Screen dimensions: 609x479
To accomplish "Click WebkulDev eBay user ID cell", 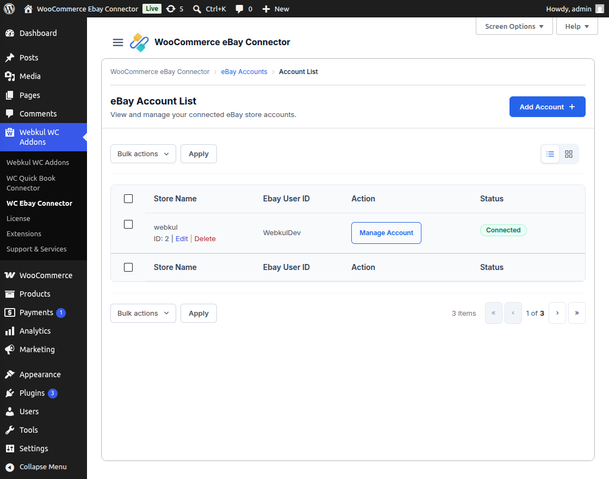I will click(282, 233).
